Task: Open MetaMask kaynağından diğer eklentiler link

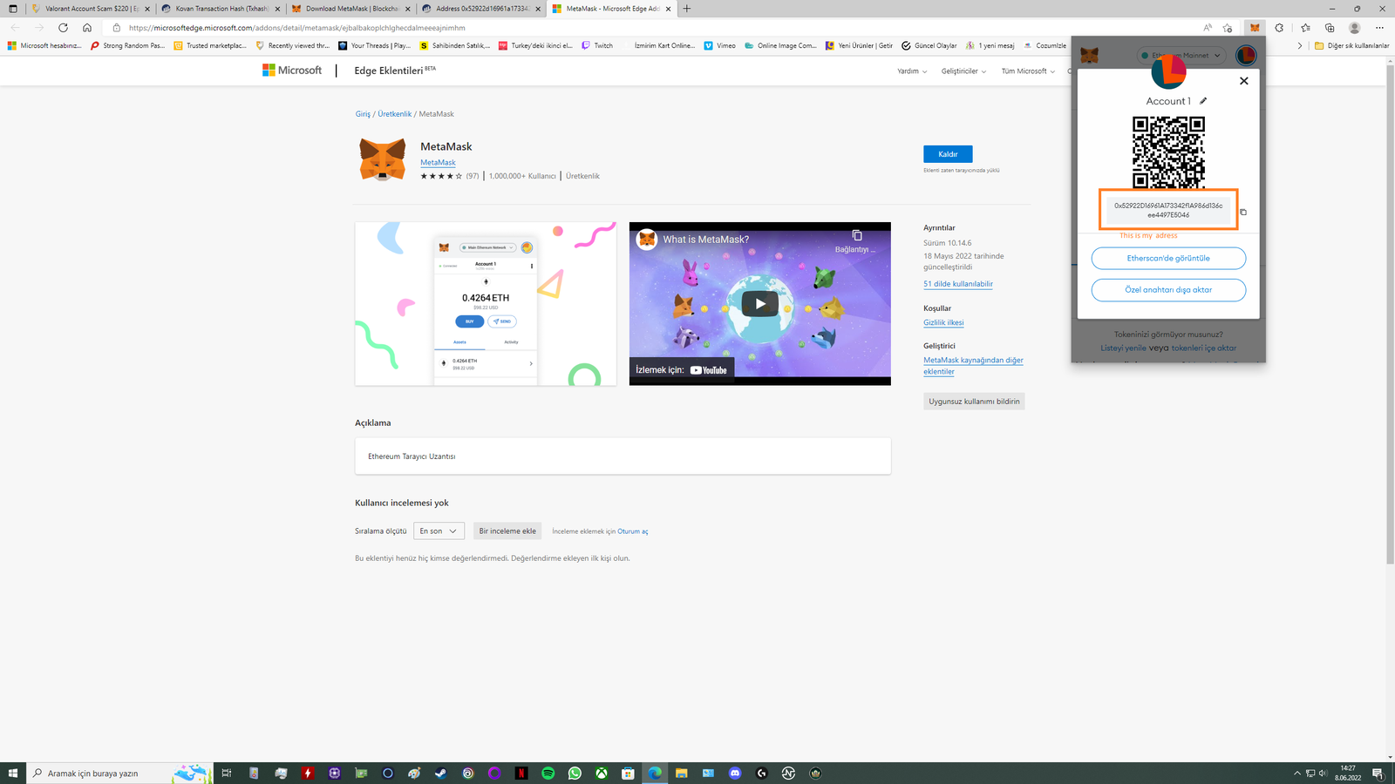Action: (x=973, y=366)
